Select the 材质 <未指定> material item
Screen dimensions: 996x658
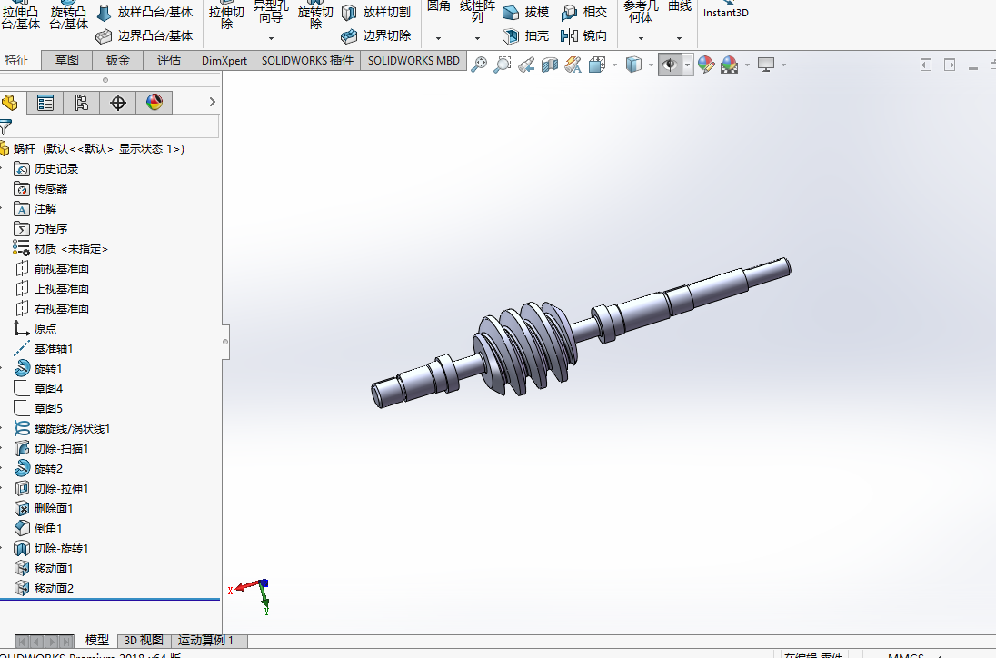(60, 248)
